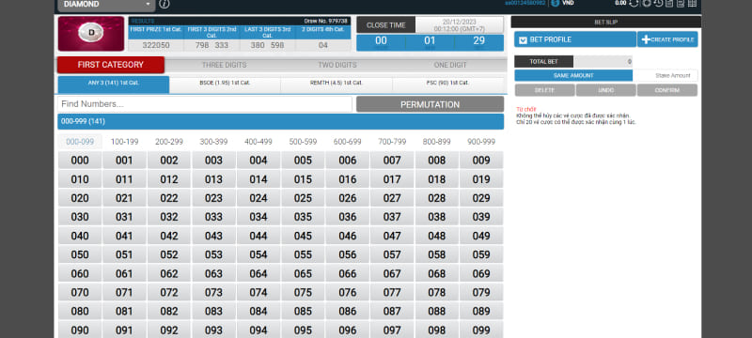Select the FIRST CATEGORY tab
This screenshot has width=752, height=338.
point(111,65)
